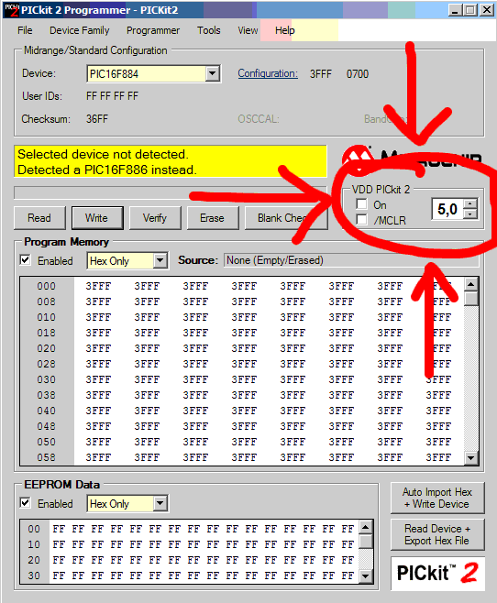This screenshot has height=603, width=497.
Task: Click Read Device + Export Hex File button
Action: tap(437, 534)
